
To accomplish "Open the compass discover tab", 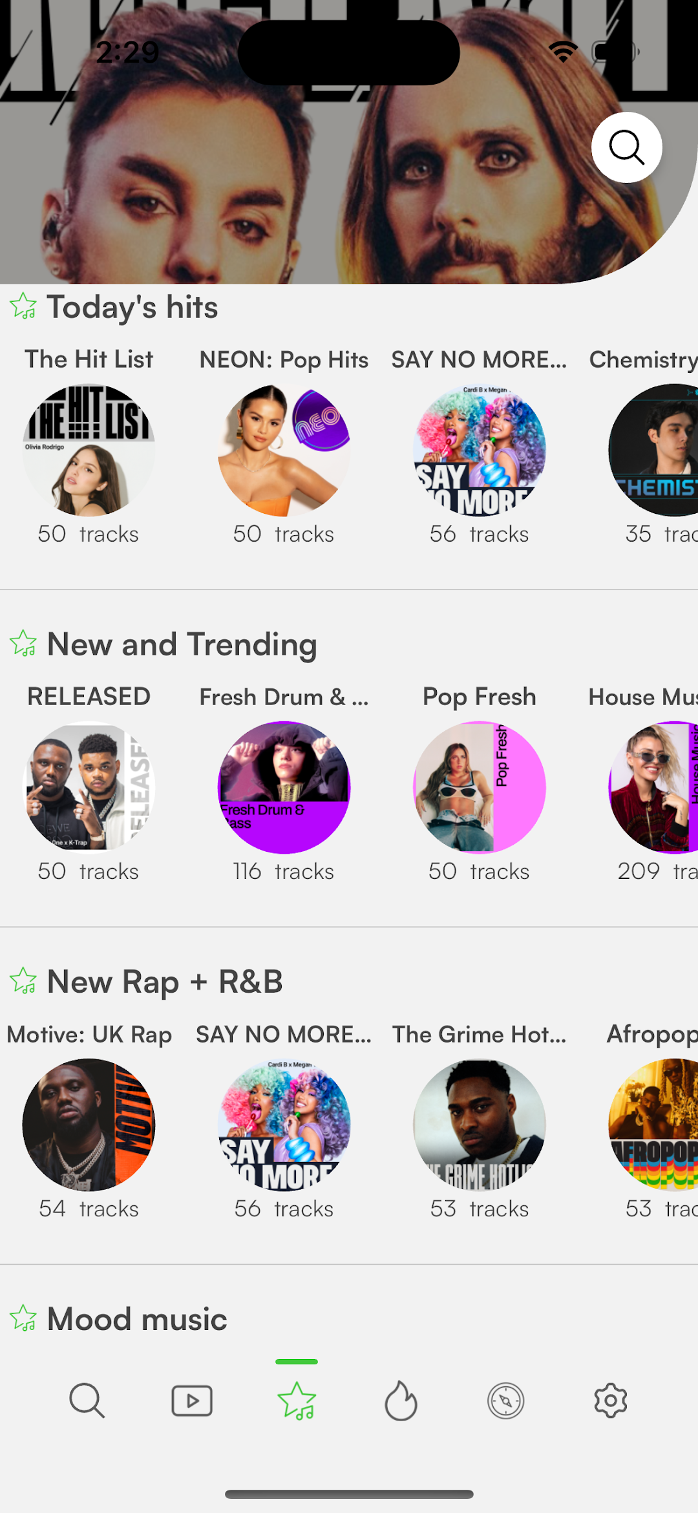I will 506,1401.
